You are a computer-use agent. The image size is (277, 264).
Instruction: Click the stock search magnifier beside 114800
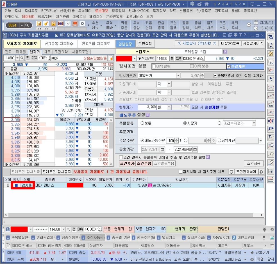click(22, 58)
